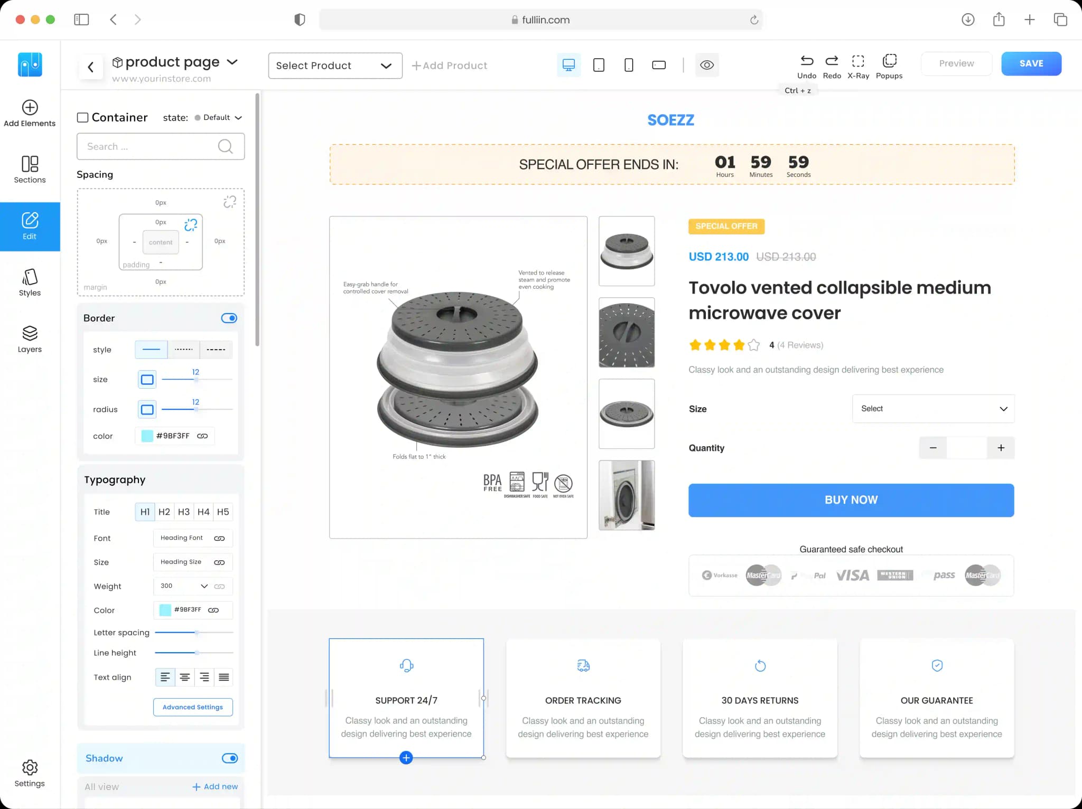Click padding link-values icon
The image size is (1082, 809).
point(191,224)
